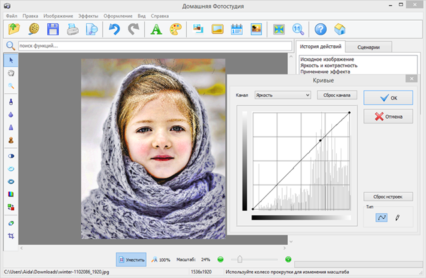Select the crop tool at the toolbar bottom
The width and height of the screenshot is (426, 278).
[x=11, y=235]
